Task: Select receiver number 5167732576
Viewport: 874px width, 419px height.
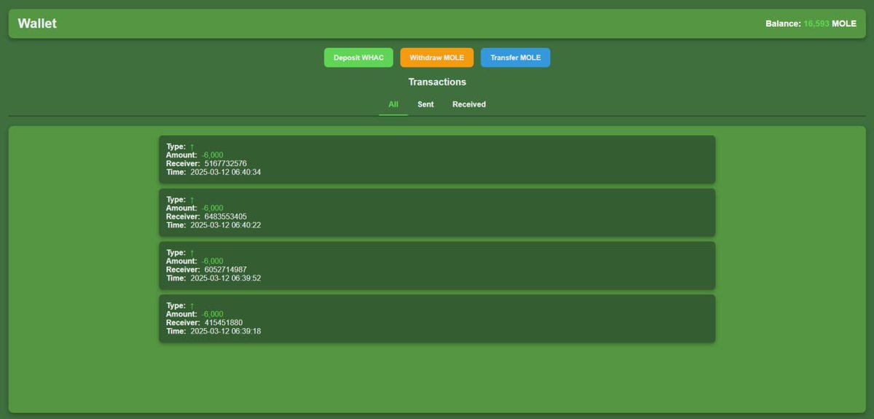Action: pos(226,164)
